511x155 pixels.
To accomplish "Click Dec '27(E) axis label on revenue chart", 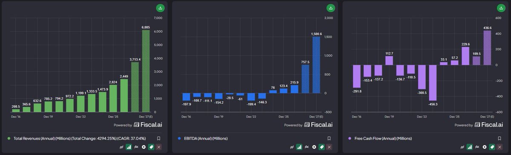I will (x=146, y=116).
